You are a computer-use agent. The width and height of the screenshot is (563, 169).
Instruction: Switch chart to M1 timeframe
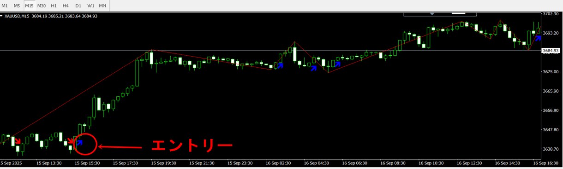(x=5, y=6)
